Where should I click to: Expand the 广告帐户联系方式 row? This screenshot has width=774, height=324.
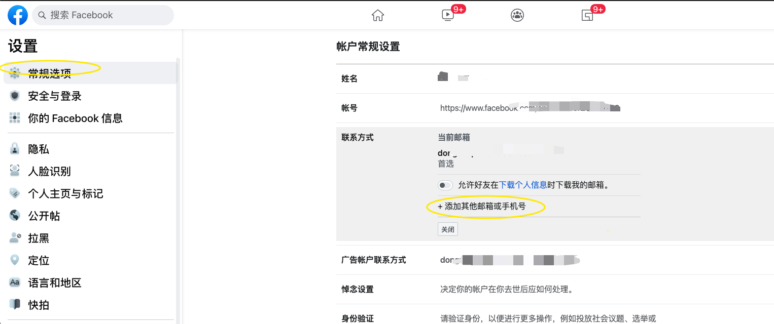[555, 260]
